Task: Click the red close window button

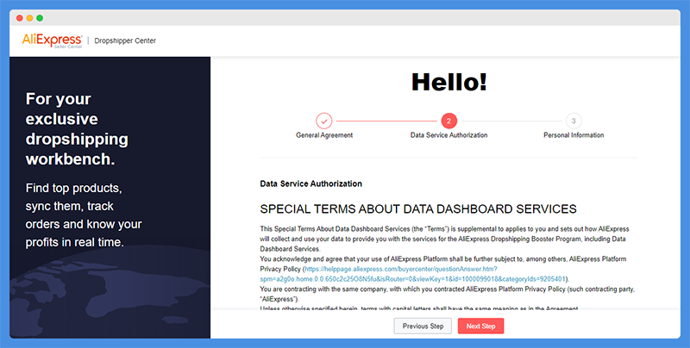Action: [19, 18]
